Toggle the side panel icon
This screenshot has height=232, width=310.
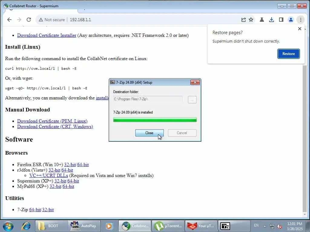coord(281,20)
